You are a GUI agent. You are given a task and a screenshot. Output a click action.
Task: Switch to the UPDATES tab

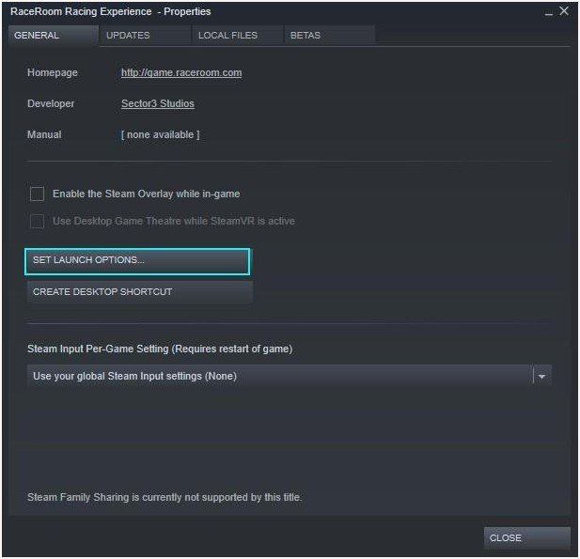pyautogui.click(x=128, y=36)
